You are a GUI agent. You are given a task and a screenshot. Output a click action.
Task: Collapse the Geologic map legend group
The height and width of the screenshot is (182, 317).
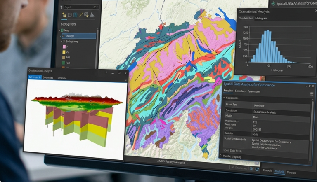point(62,41)
